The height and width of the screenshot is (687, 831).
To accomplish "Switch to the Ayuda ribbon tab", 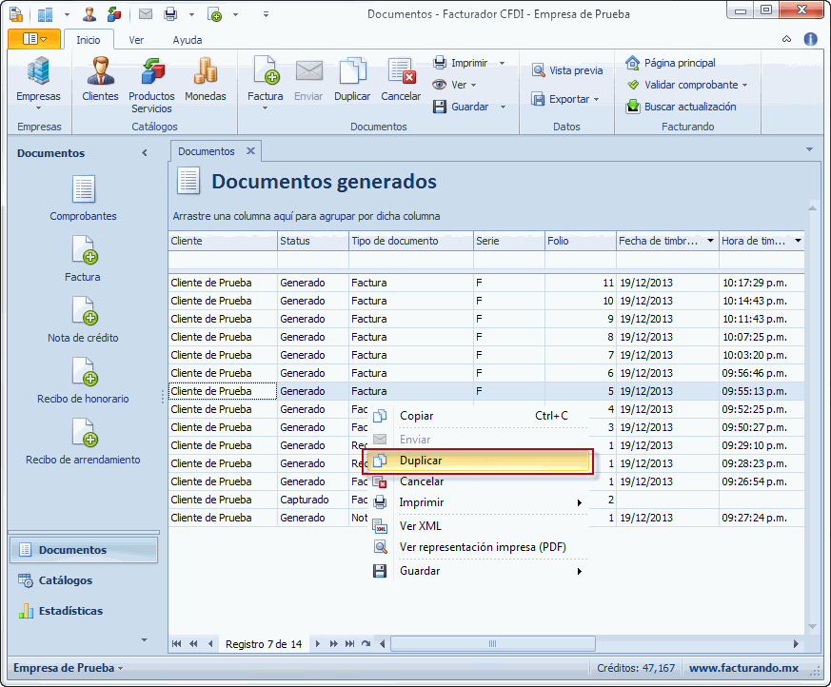I will [187, 40].
